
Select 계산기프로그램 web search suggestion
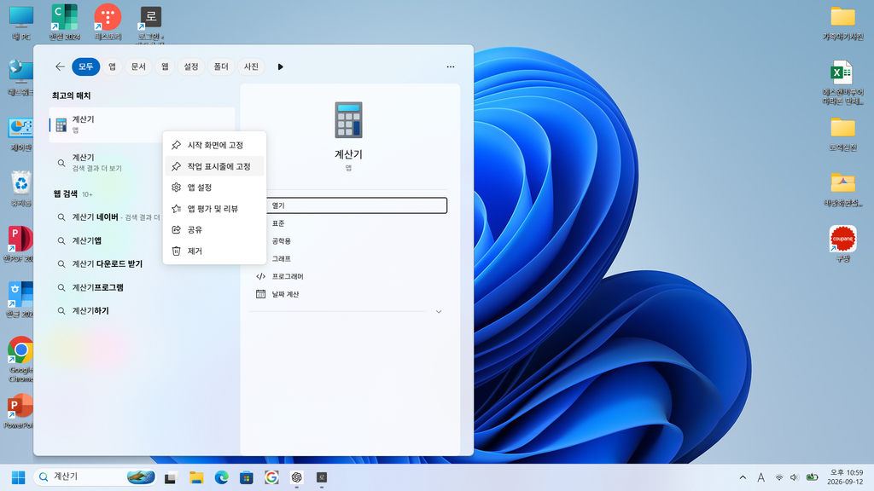[143, 287]
